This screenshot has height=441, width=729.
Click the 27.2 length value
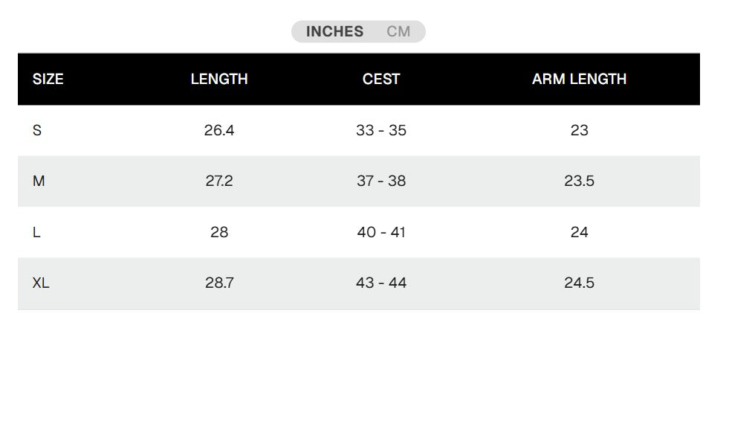click(219, 181)
